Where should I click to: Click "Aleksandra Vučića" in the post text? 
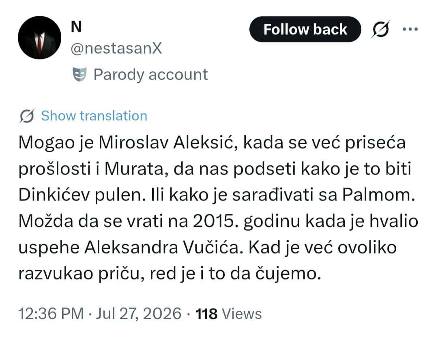[x=162, y=247]
